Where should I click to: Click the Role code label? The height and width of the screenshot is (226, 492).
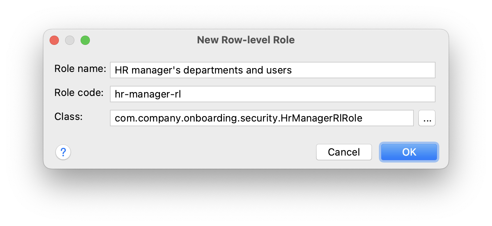point(78,93)
